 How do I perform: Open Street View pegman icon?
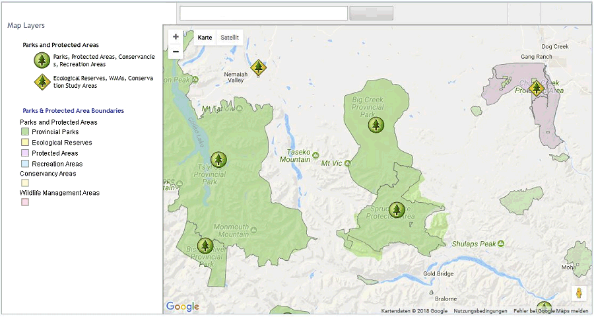(579, 293)
